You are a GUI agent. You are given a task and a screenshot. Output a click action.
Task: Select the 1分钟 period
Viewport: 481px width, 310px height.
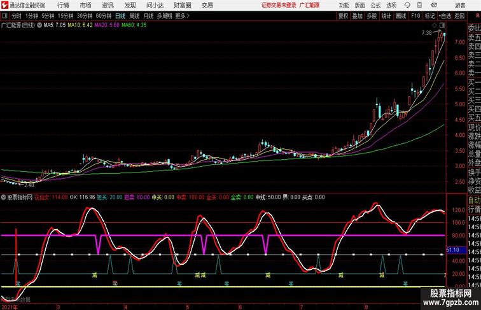(32, 16)
